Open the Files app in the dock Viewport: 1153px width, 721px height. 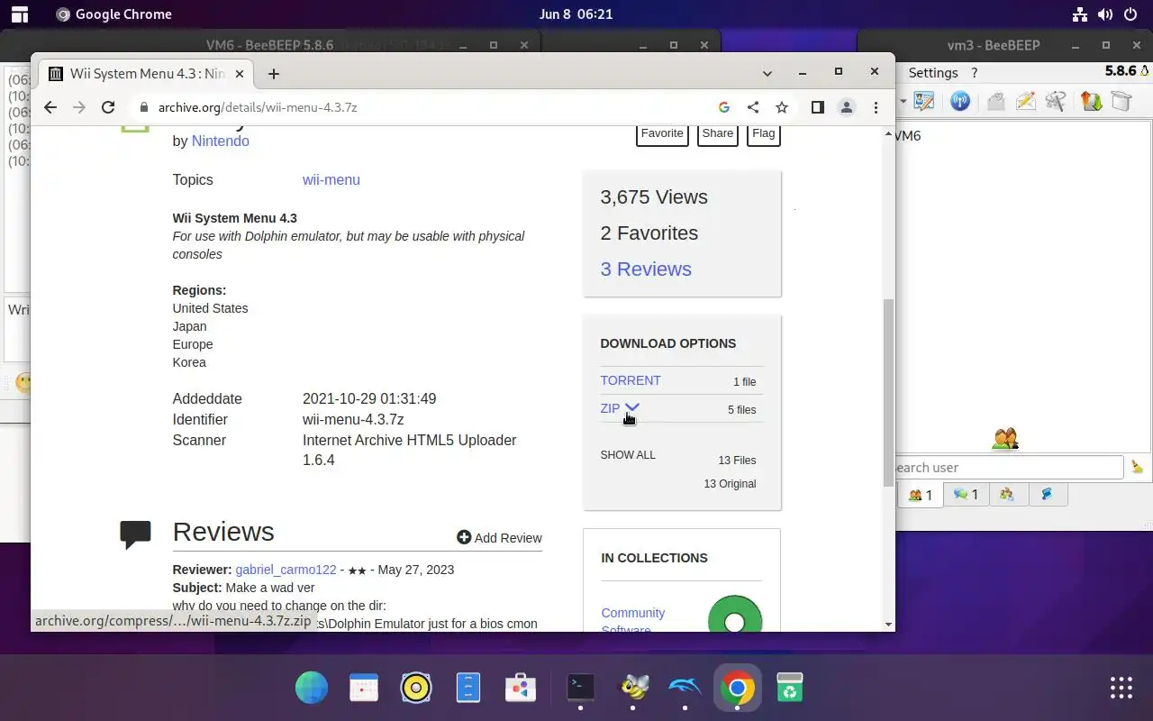click(468, 689)
